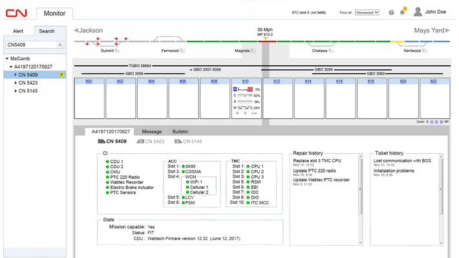
Task: Click 'Update PTC 220 radio' repair entry
Action: [315, 171]
